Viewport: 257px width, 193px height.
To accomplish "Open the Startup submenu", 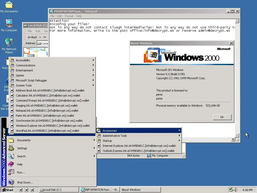I will (139, 141).
